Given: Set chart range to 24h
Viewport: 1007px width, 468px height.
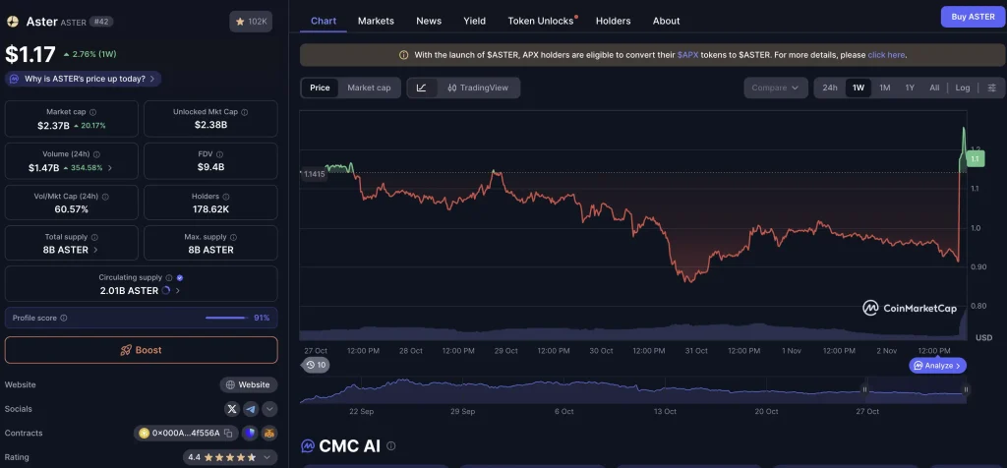Looking at the screenshot, I should pos(830,88).
